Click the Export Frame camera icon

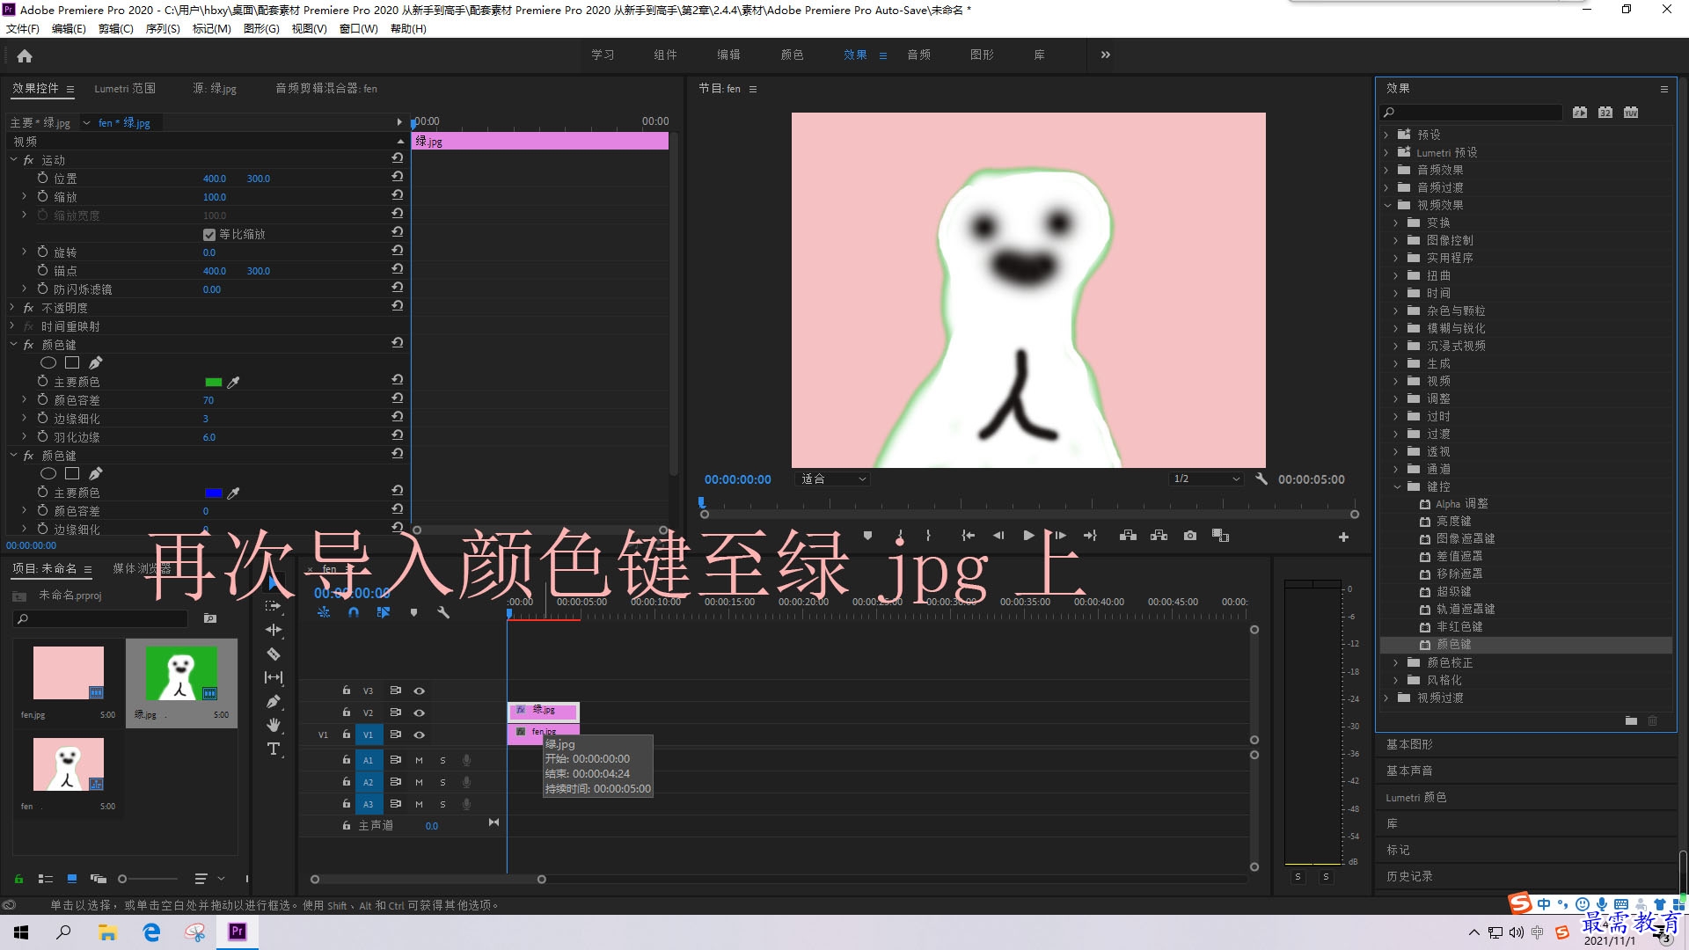pos(1190,536)
